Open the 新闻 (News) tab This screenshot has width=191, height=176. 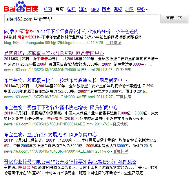point(48,9)
